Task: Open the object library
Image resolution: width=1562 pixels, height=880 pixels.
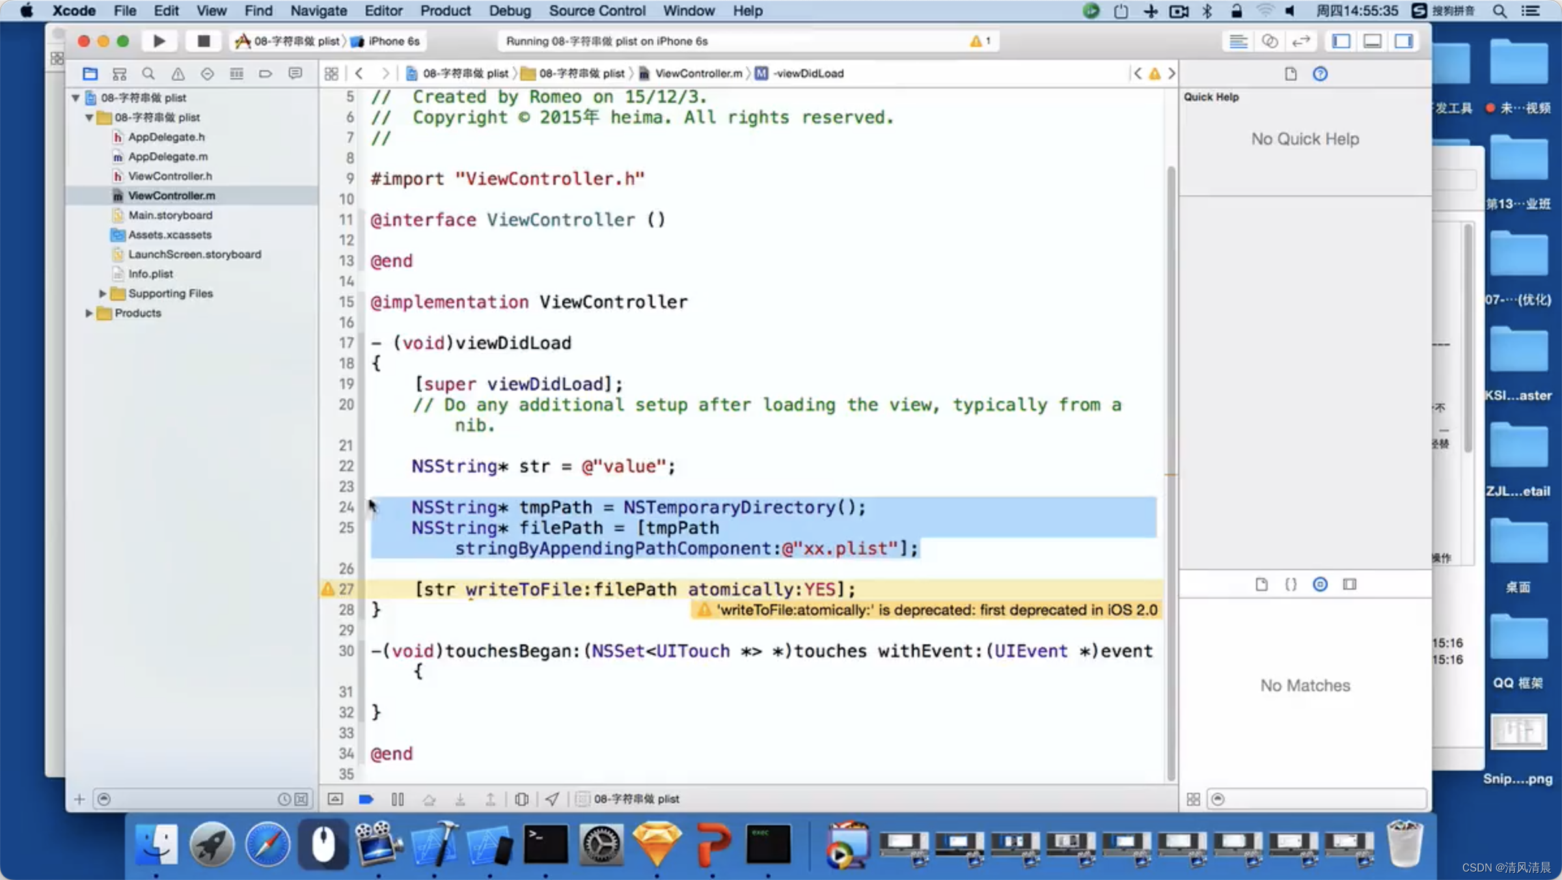Action: coord(1320,584)
